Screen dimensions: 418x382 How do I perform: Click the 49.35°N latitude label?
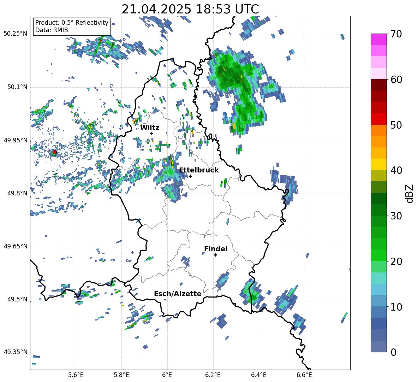16,352
